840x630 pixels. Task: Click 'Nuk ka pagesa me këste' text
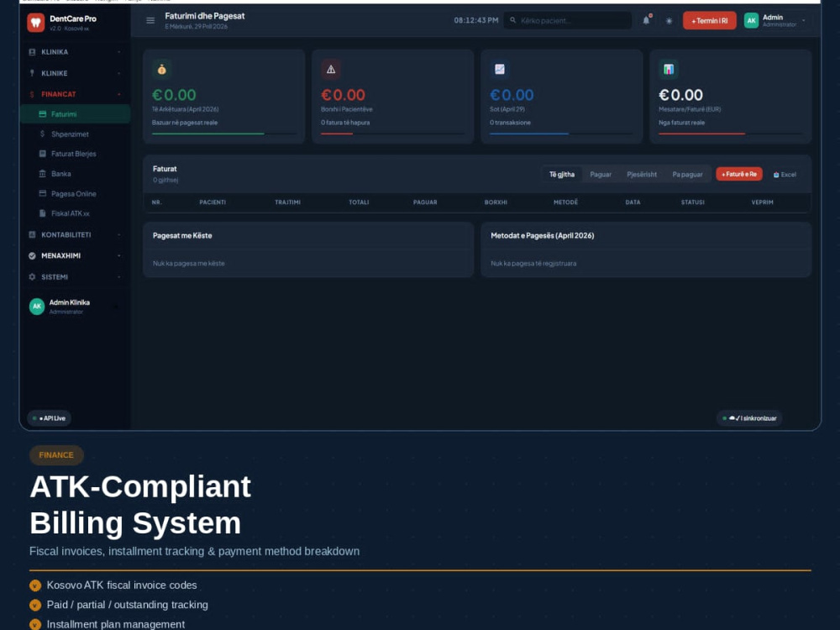188,264
